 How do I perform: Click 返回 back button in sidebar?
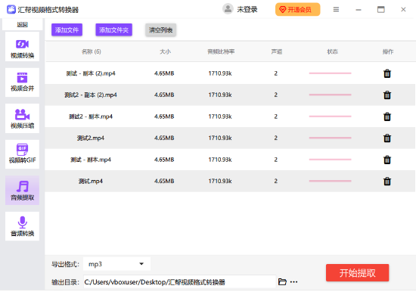tap(22, 24)
